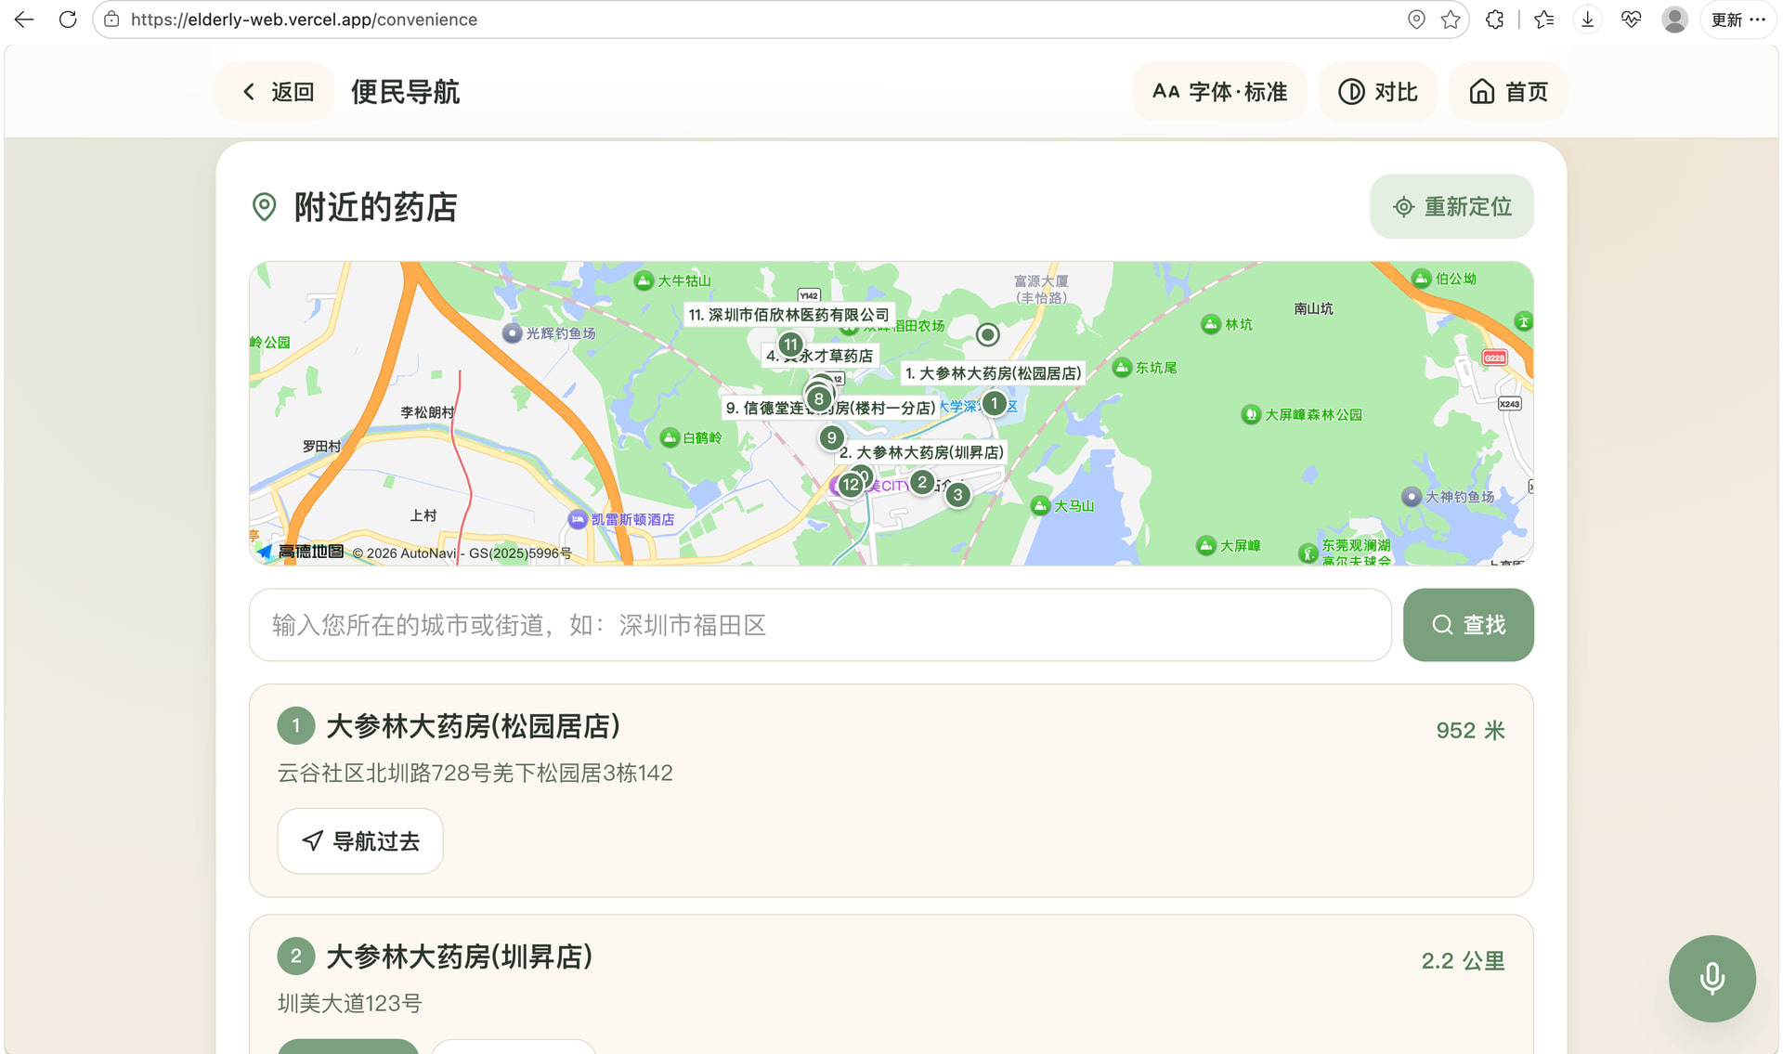Click the list heading 大参林大药房(圳昇店)
This screenshot has height=1054, width=1783.
[x=459, y=956]
